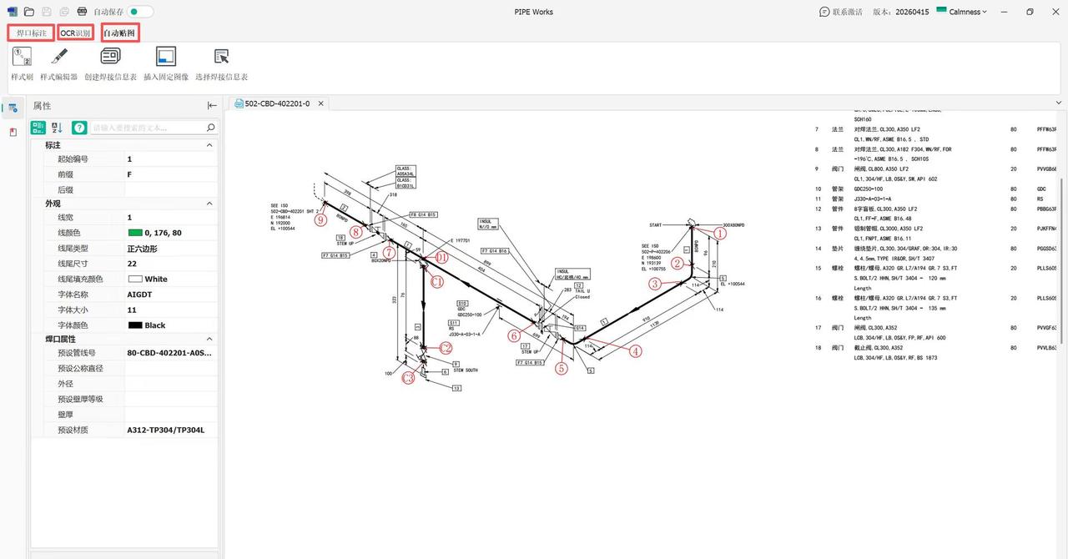Open the 字体名称 AIGDT font dropdown
This screenshot has width=1068, height=559.
[171, 295]
